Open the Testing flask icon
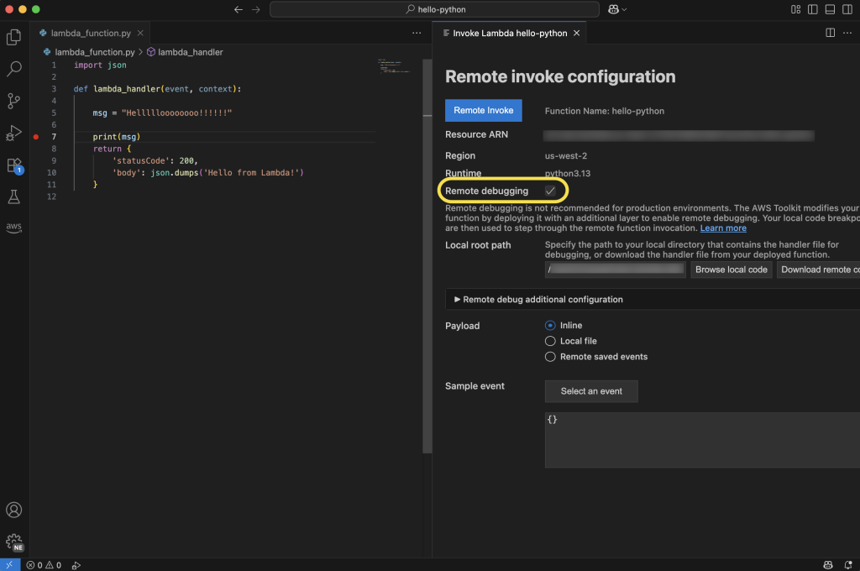Viewport: 860px width, 571px height. coord(13,196)
